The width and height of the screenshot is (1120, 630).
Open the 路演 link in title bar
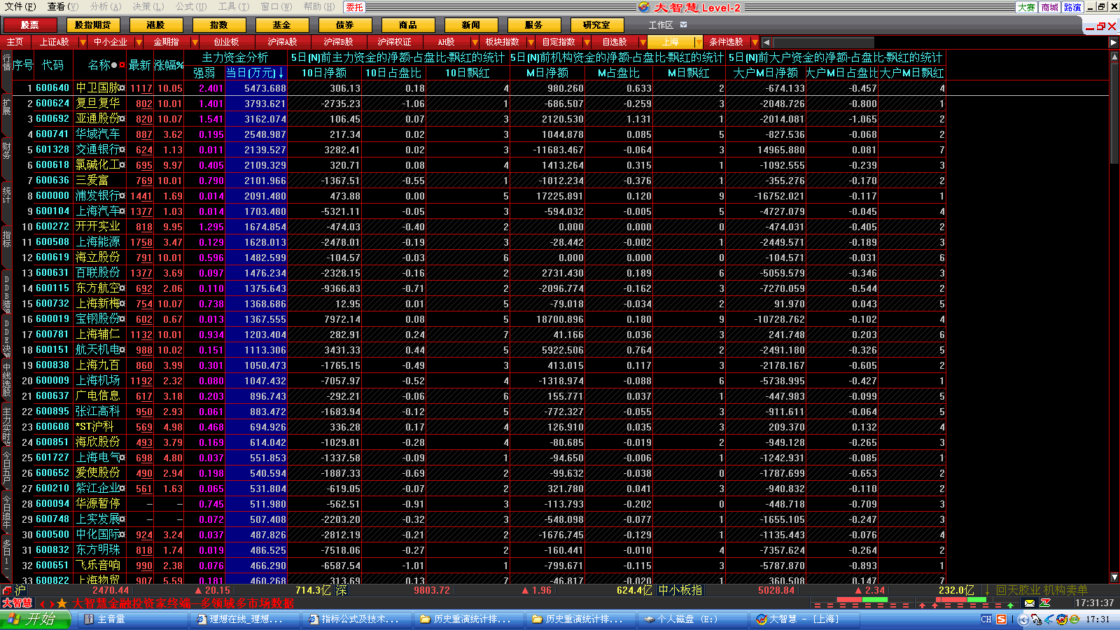1073,7
